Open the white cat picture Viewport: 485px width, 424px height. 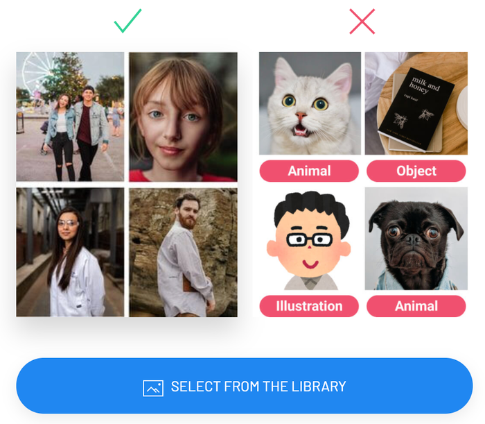(310, 103)
